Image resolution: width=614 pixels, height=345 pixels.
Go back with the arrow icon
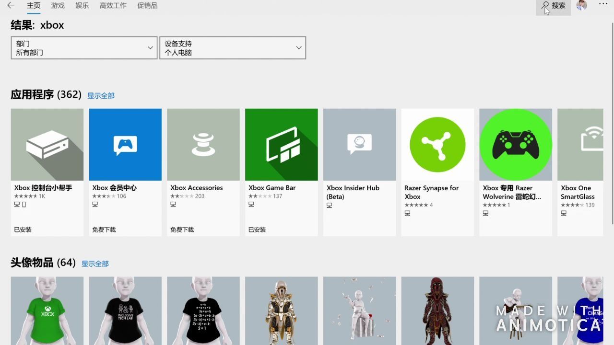tap(11, 6)
